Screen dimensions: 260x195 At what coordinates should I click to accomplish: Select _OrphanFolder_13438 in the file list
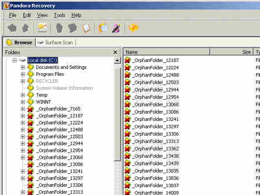coord(156,156)
